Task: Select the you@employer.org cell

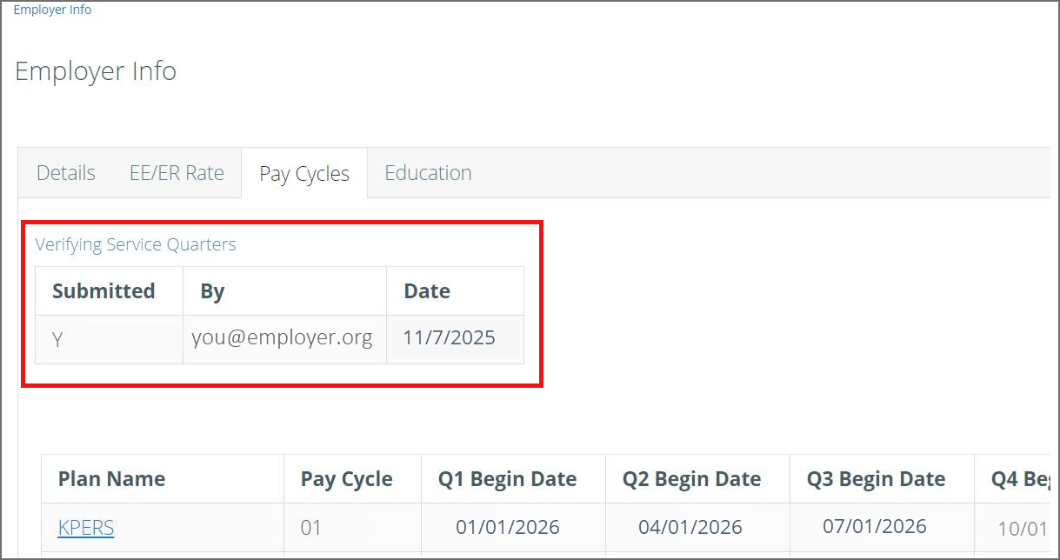Action: 283,338
